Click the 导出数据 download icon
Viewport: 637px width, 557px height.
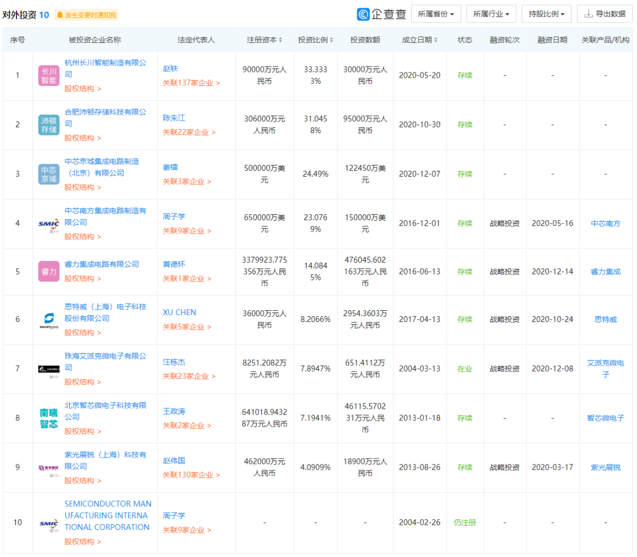click(588, 14)
